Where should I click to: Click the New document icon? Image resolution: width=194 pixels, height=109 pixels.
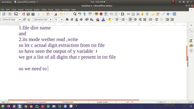[4, 14]
